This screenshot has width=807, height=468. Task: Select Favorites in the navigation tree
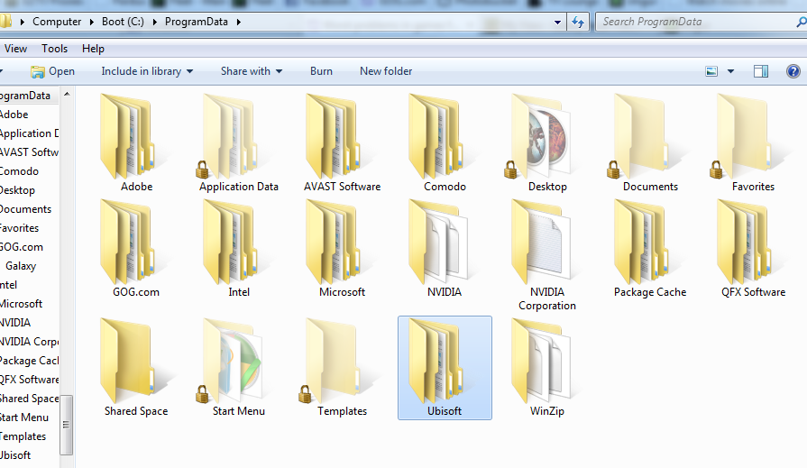19,228
